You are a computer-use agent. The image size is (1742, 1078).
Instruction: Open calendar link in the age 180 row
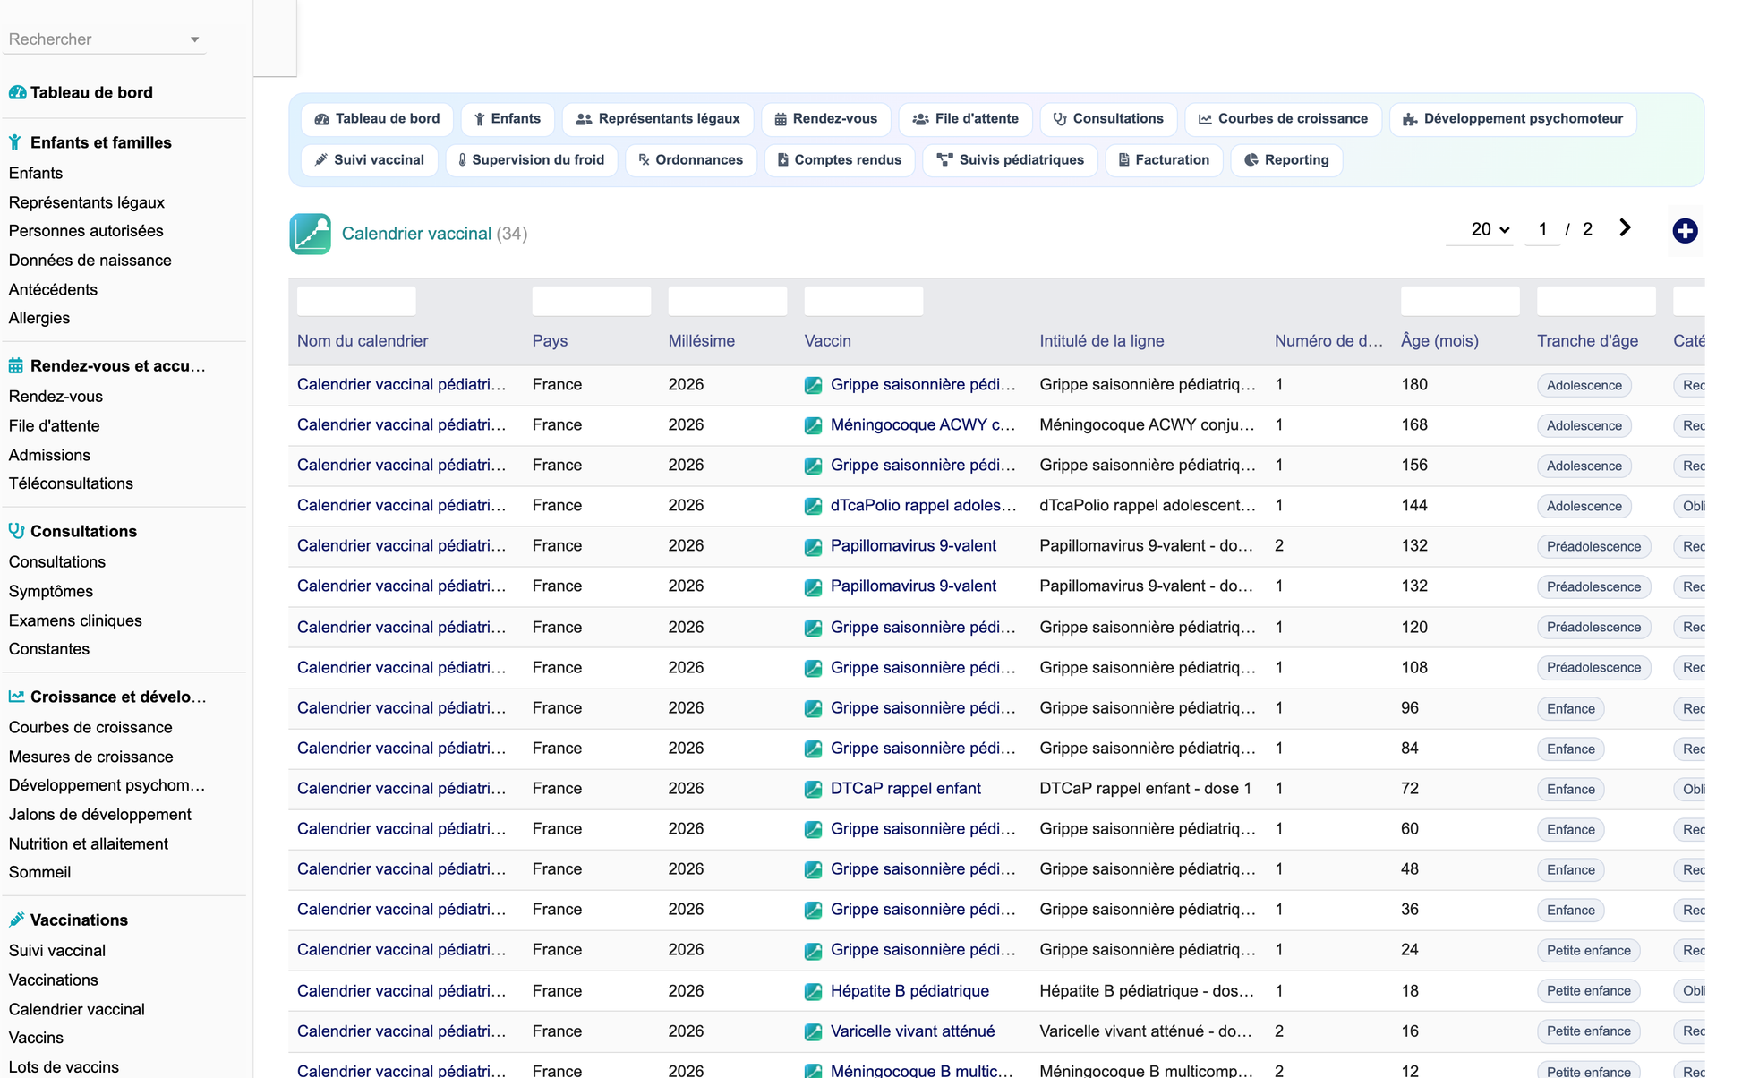point(401,385)
